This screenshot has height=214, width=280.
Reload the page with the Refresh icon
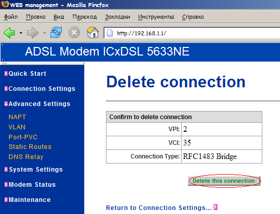coord(56,32)
